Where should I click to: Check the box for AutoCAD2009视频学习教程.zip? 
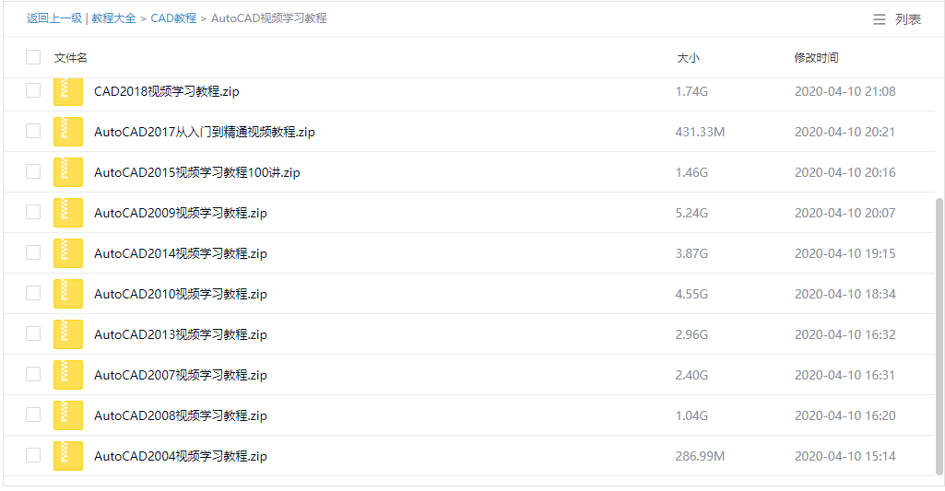pyautogui.click(x=33, y=212)
